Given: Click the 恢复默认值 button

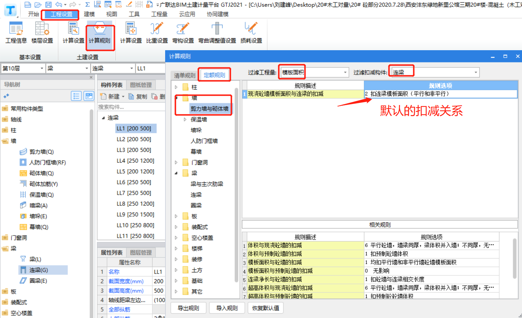Looking at the screenshot, I should (x=266, y=308).
